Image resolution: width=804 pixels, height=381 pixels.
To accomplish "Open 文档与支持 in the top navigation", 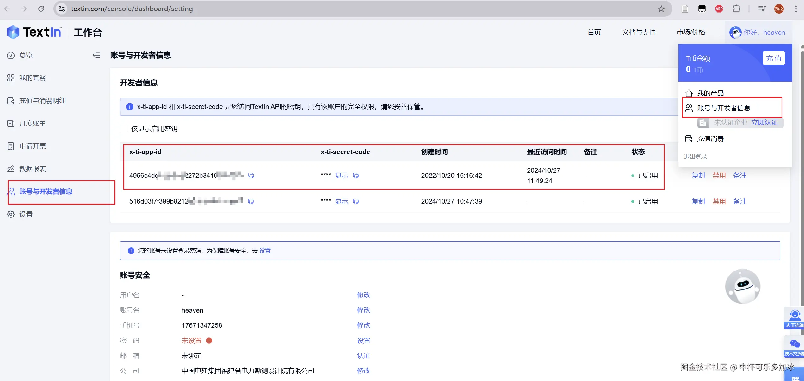I will (x=639, y=32).
